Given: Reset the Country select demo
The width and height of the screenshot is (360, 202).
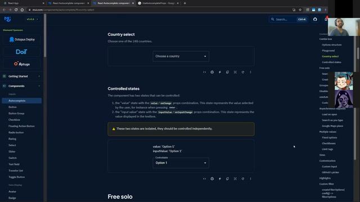Looking at the screenshot, I should click(243, 72).
